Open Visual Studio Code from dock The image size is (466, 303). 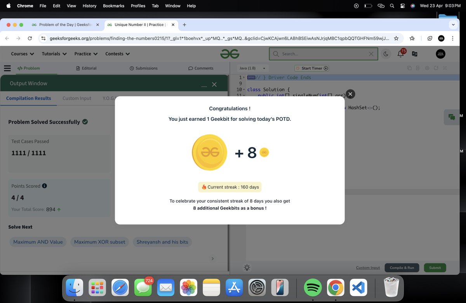[358, 288]
